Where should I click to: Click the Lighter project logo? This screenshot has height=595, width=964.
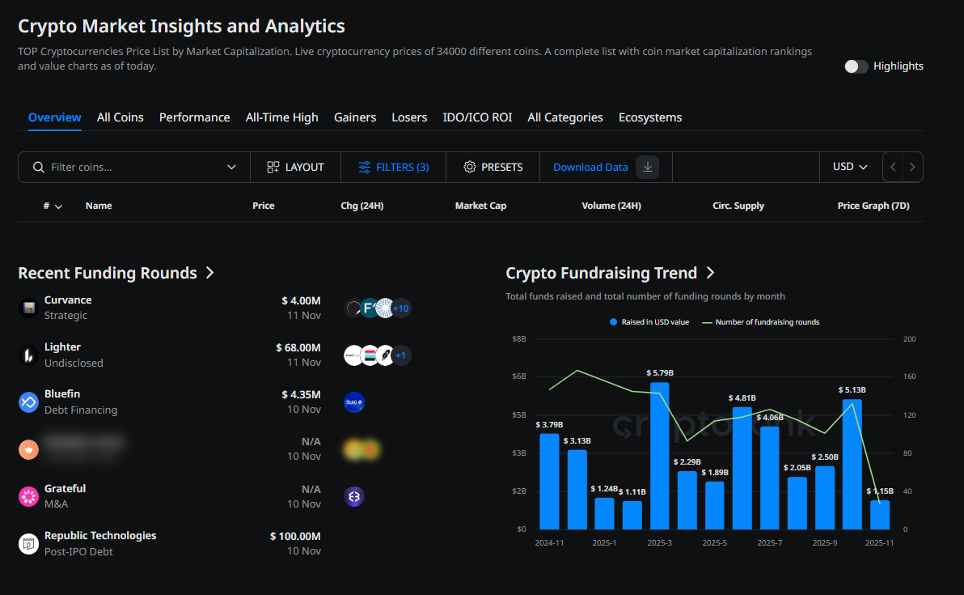click(x=29, y=355)
